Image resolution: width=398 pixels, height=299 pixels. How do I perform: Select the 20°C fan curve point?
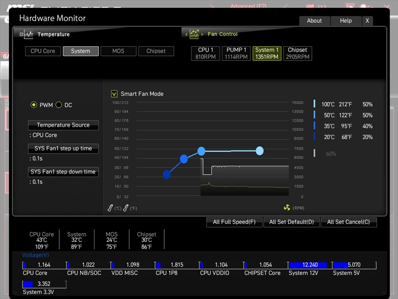point(167,174)
